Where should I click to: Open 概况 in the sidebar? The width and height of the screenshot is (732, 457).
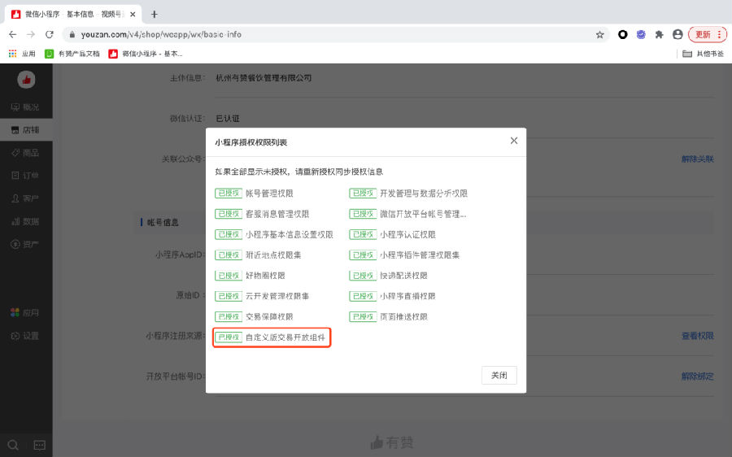tap(26, 107)
